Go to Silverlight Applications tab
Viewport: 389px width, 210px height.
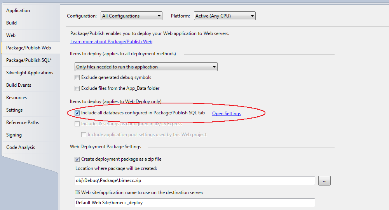coord(30,72)
